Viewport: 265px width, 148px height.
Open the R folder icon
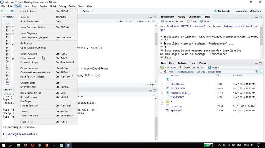click(168, 101)
